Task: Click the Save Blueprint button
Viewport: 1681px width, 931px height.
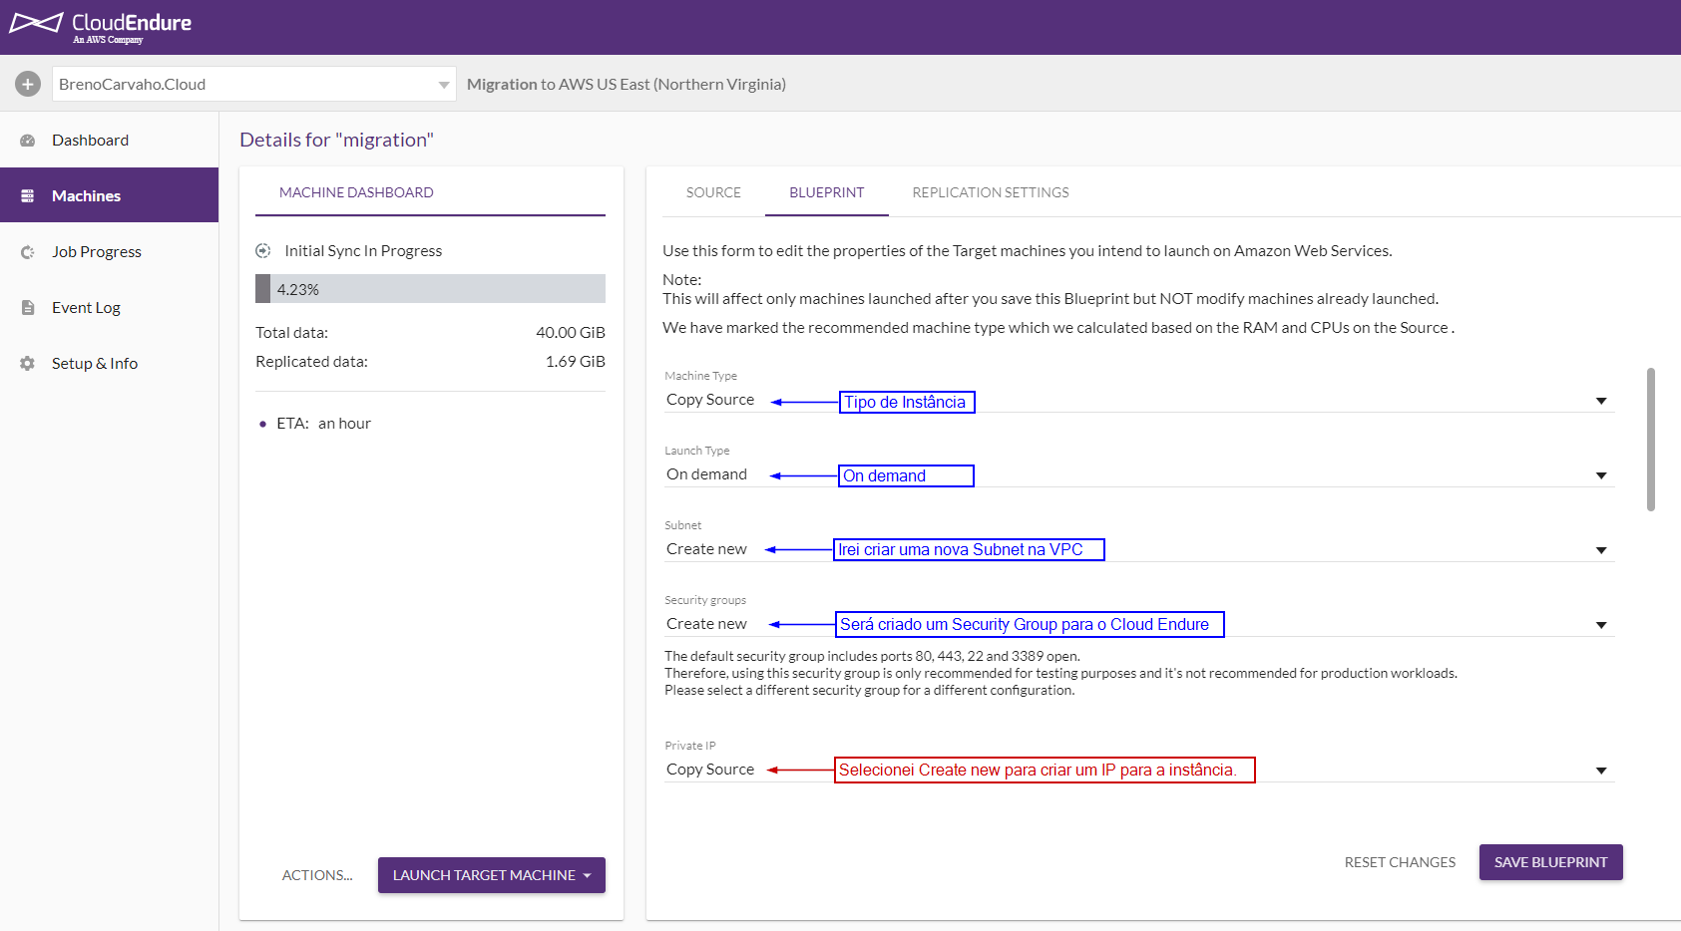Action: [x=1550, y=862]
